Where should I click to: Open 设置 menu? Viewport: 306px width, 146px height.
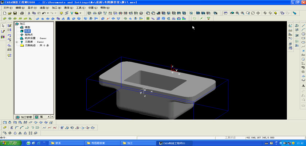click(93, 8)
